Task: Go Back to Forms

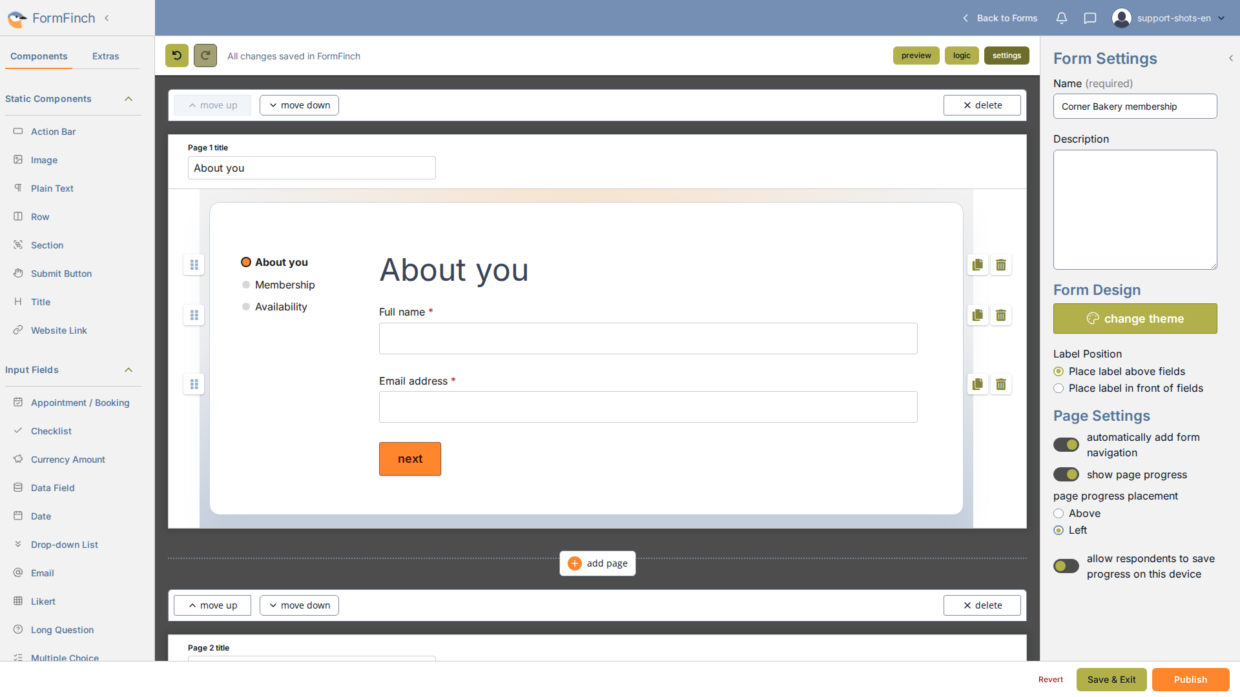Action: 1000,18
